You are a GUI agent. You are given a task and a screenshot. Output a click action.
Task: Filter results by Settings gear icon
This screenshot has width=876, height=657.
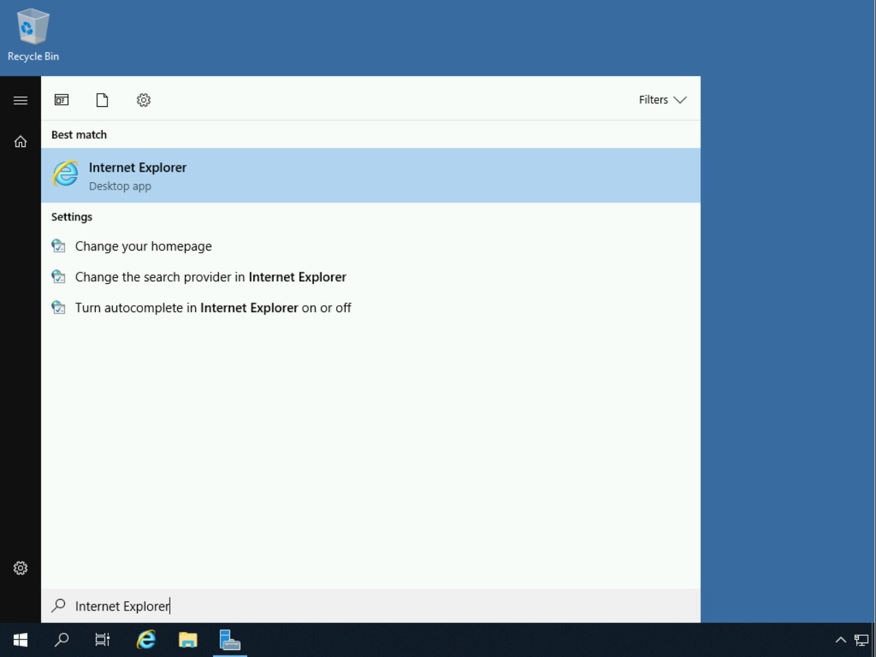tap(144, 101)
